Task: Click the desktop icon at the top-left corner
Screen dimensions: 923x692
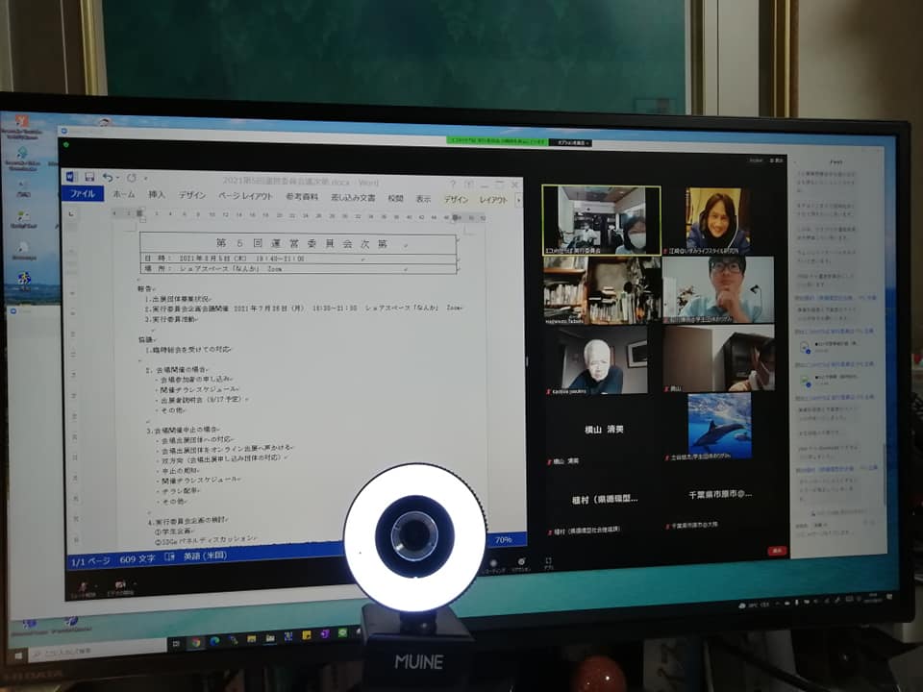Action: 22,126
